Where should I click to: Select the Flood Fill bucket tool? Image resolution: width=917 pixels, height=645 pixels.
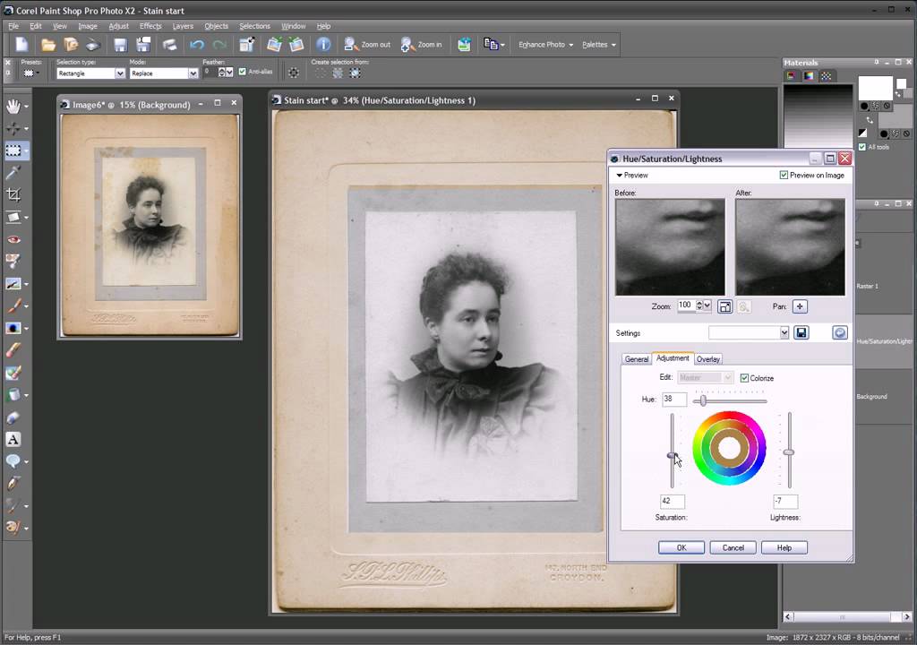(13, 394)
